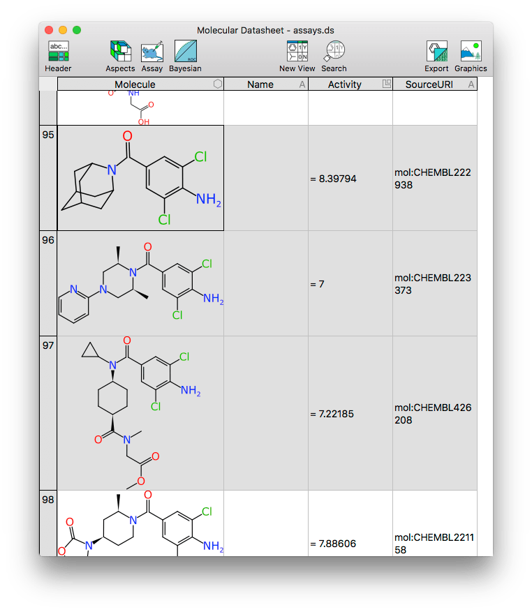Viewport: 532px width, 612px height.
Task: Open the Graphics toolbar icon
Action: 471,52
